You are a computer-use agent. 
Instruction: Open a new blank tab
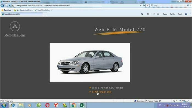point(45,15)
